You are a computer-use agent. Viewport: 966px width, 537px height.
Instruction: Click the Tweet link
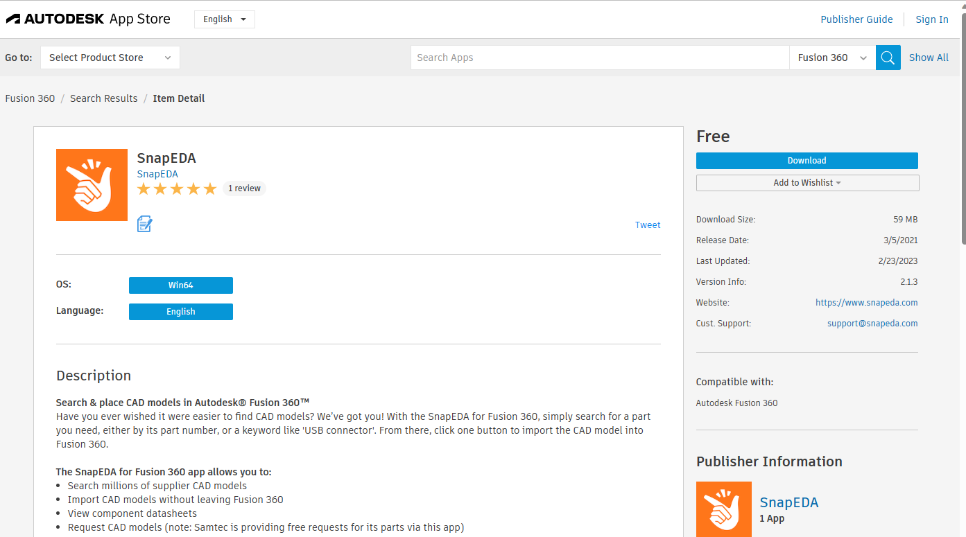(648, 225)
